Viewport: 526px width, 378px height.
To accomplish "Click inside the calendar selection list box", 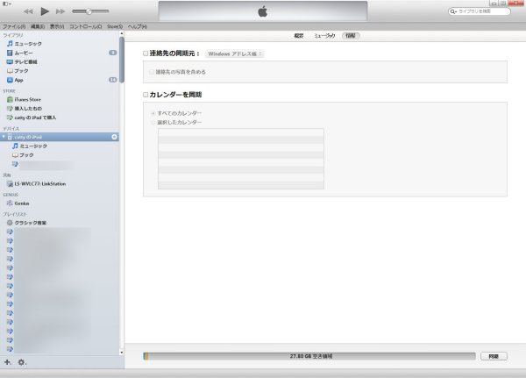I will 241,159.
